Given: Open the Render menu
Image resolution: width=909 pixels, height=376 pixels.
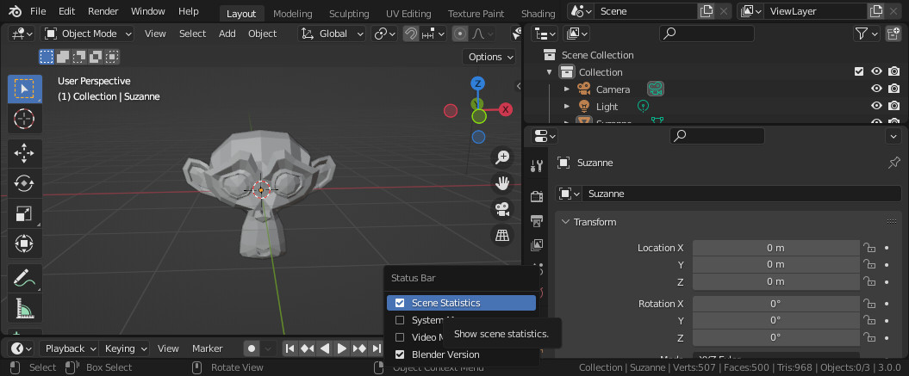Looking at the screenshot, I should click(103, 11).
